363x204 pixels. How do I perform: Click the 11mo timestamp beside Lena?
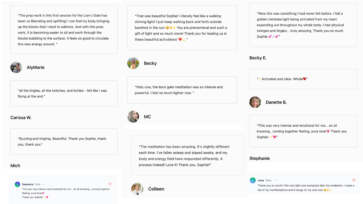[x=268, y=180]
